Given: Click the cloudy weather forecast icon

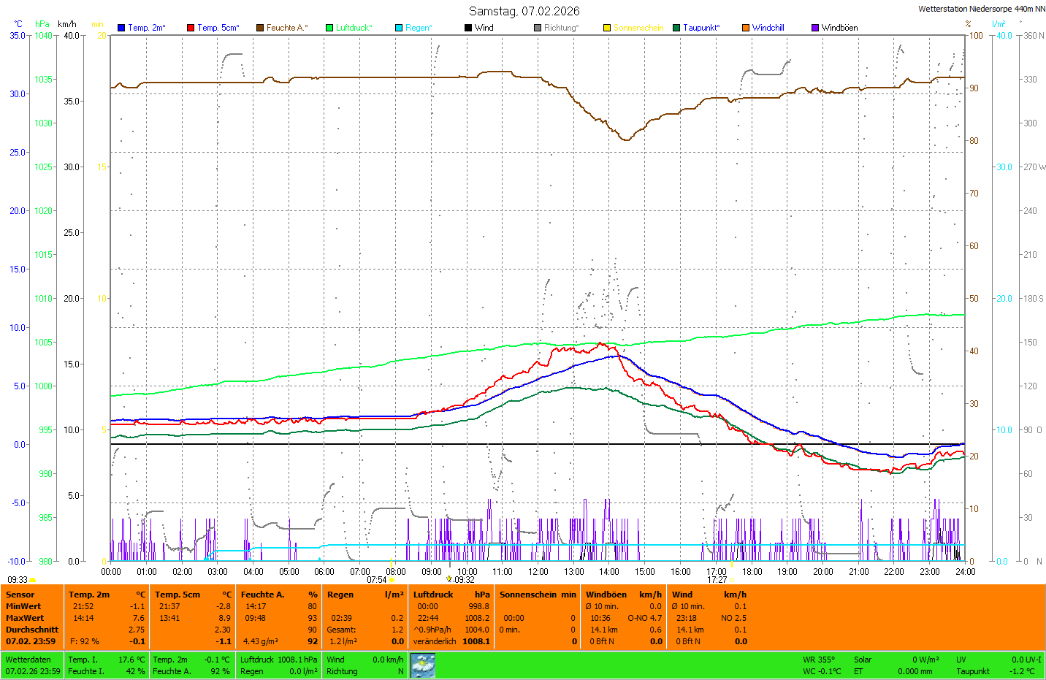Looking at the screenshot, I should click(x=423, y=665).
